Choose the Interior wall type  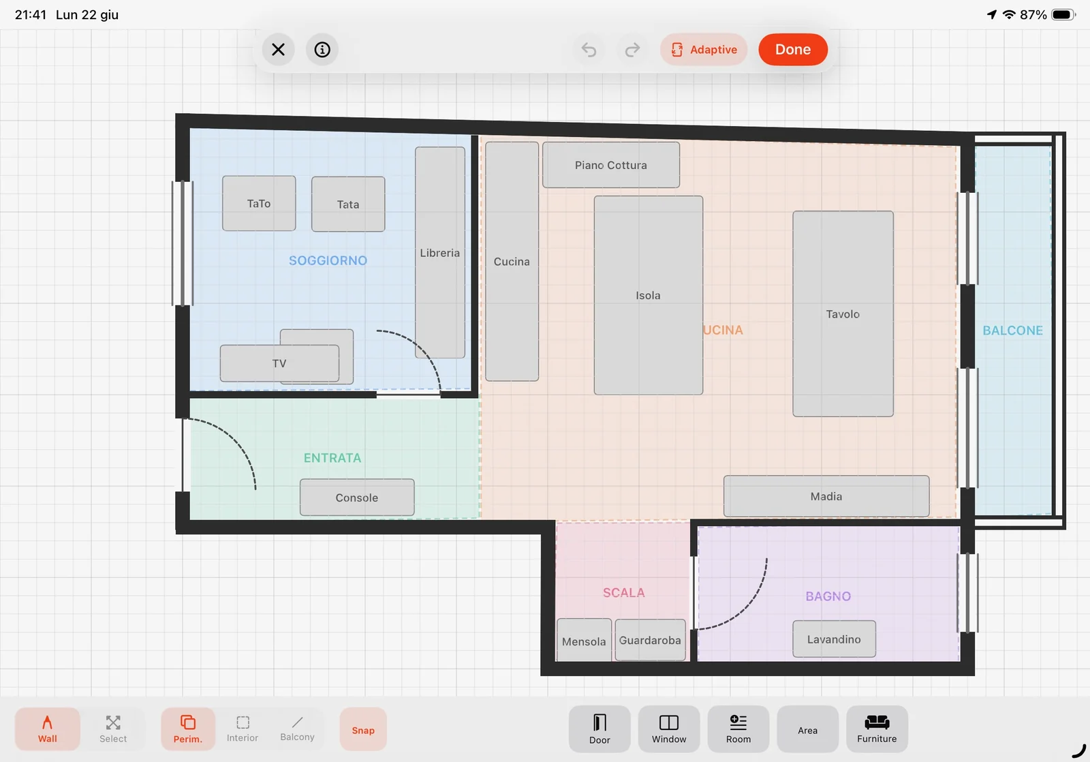tap(243, 729)
